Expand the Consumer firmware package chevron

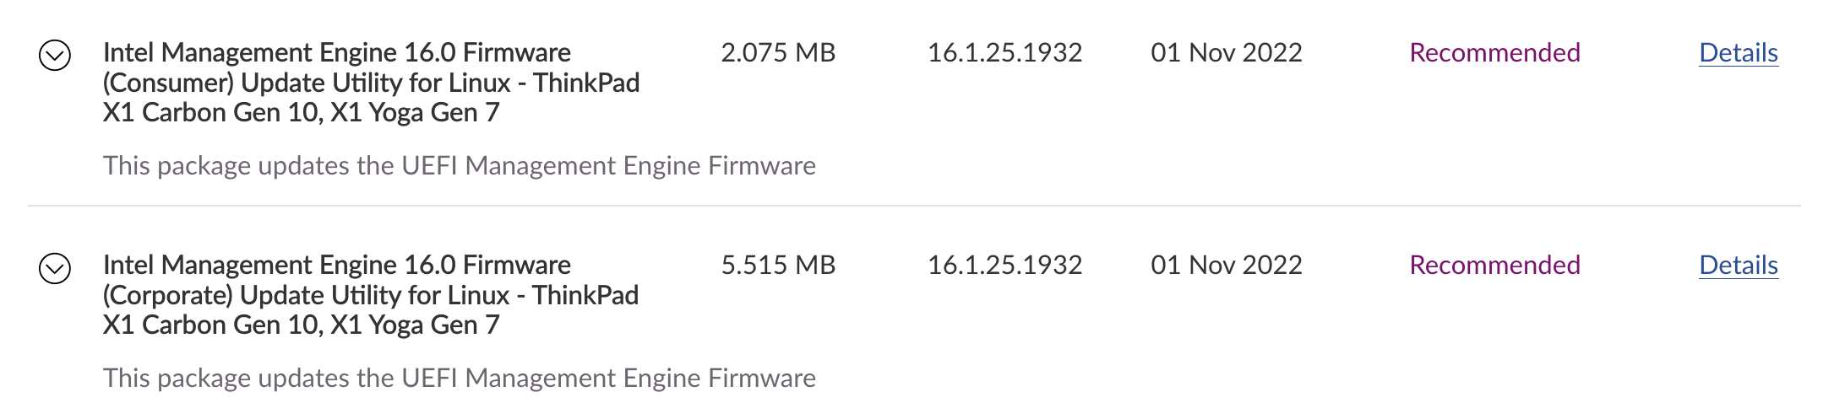(55, 56)
